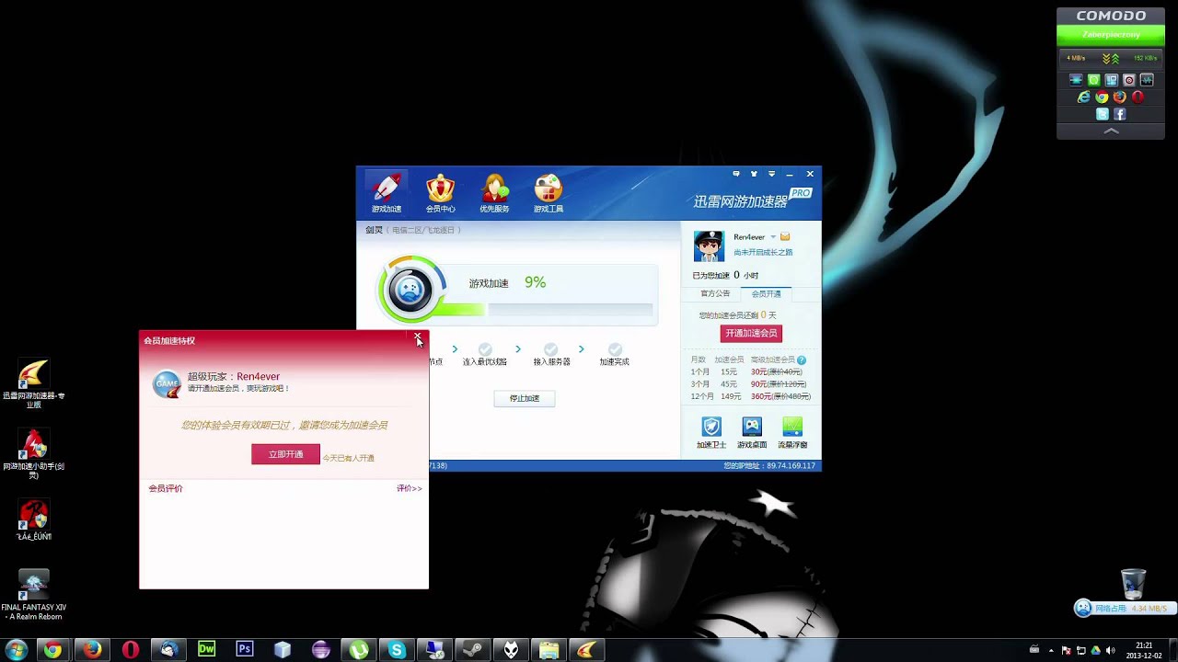Click the GAME logo icon in the popup
The image size is (1178, 662).
[167, 383]
